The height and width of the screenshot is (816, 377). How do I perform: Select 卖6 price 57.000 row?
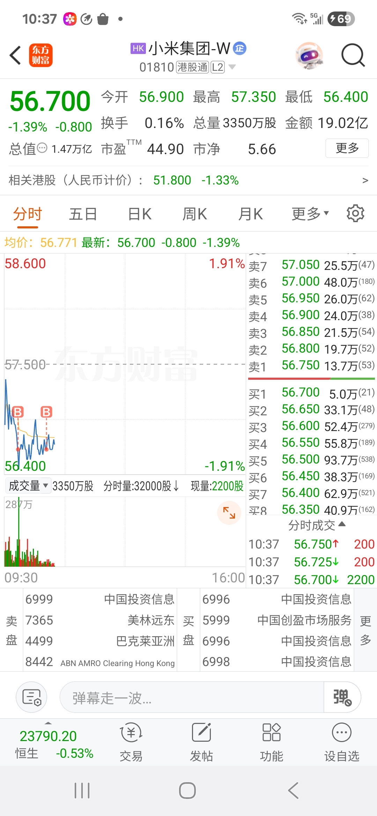[x=311, y=282]
